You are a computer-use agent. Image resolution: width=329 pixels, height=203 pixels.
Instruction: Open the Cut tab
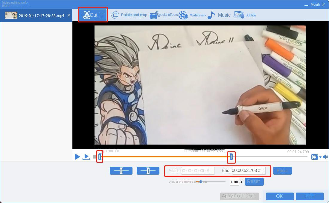coord(93,15)
